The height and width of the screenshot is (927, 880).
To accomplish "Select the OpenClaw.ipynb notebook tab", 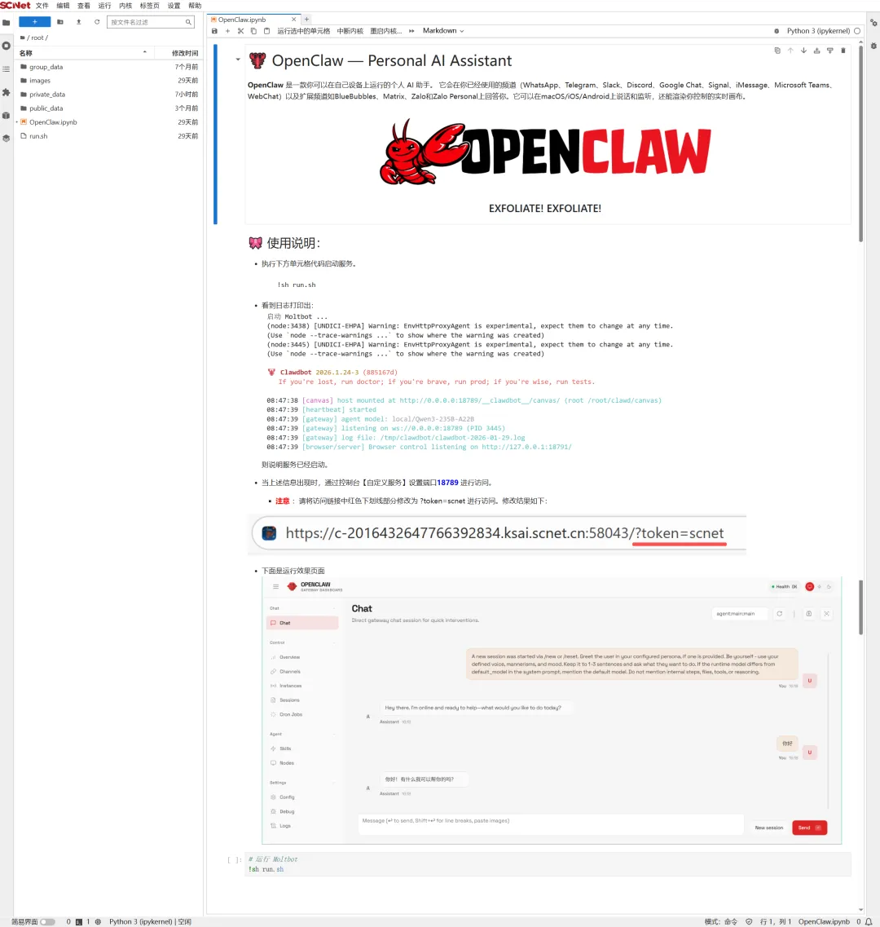I will 242,19.
